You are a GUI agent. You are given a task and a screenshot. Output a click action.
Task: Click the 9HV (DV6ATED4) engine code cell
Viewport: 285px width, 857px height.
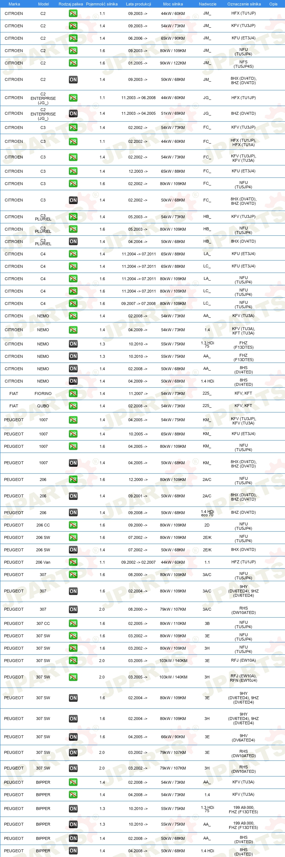tap(243, 738)
